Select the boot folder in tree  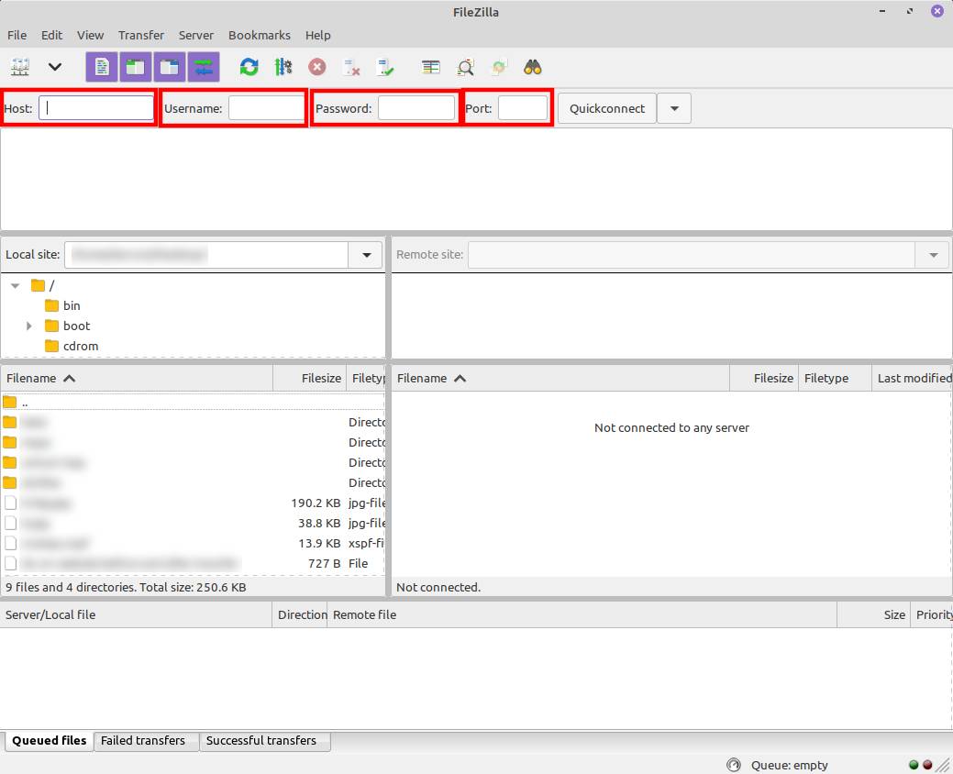[x=76, y=326]
